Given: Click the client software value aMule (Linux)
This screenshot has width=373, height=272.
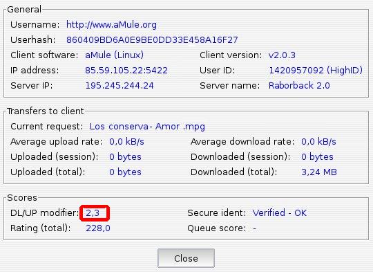Looking at the screenshot, I should point(115,55).
